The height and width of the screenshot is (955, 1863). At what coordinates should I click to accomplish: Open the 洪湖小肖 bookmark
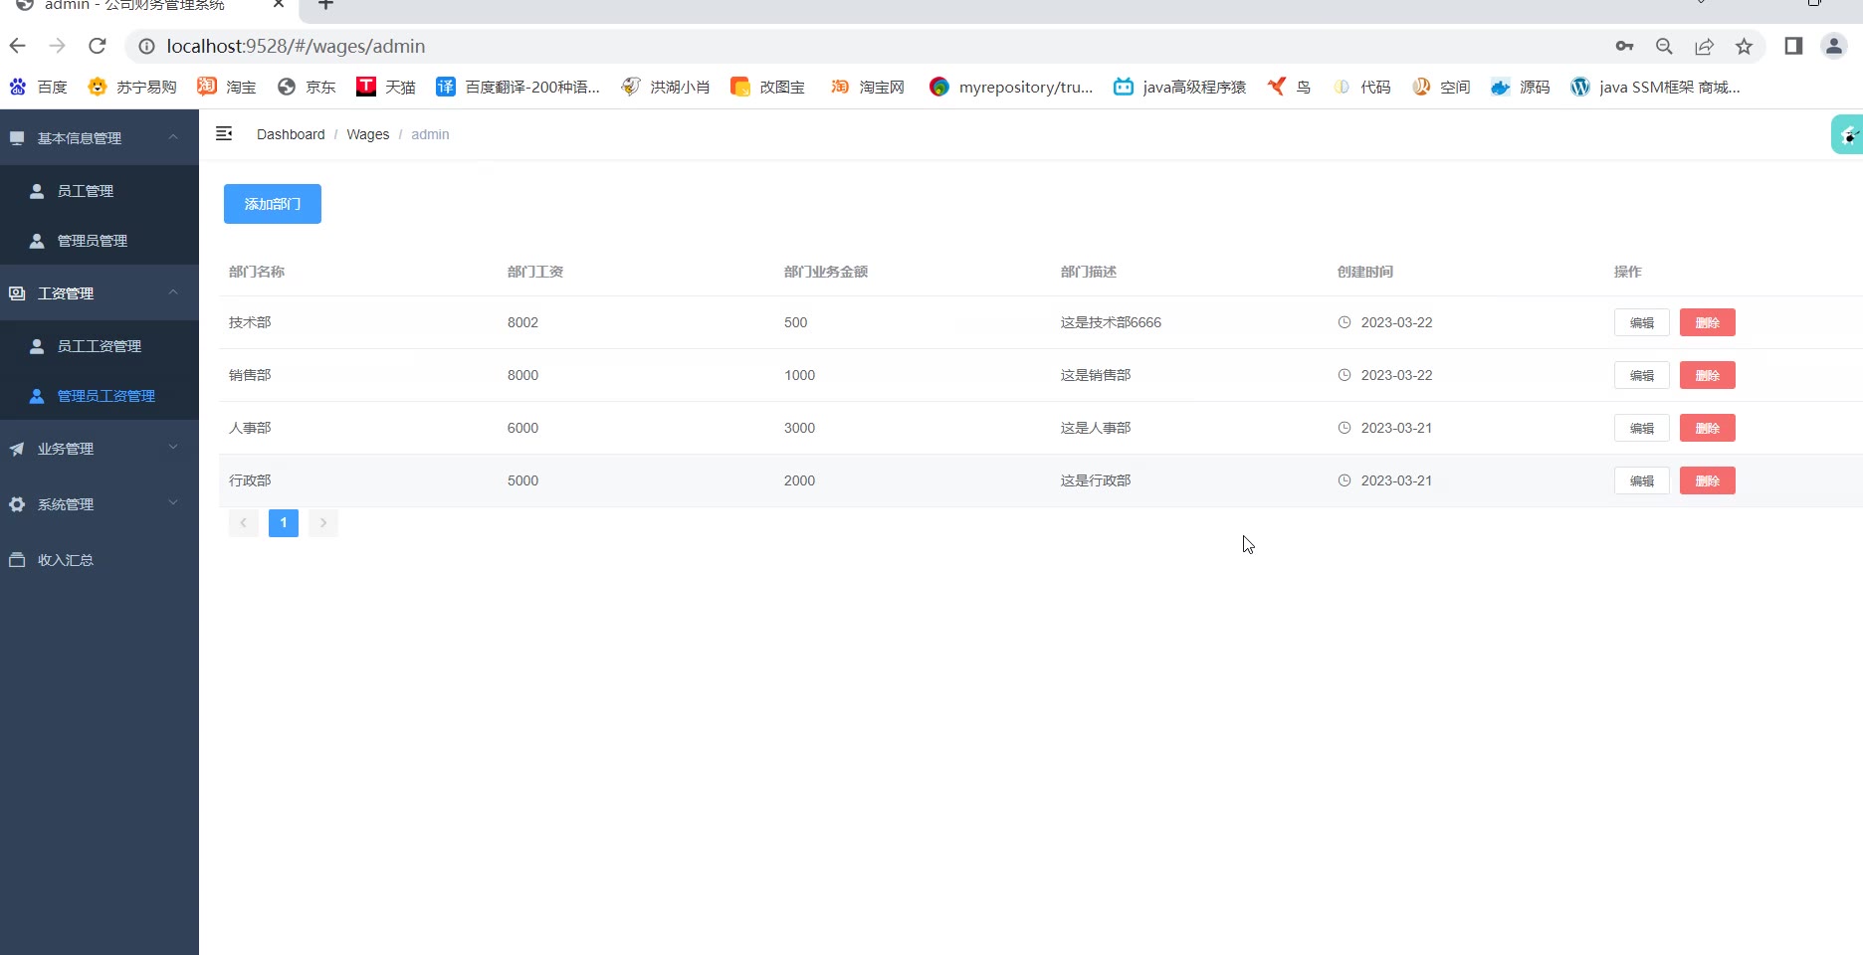pyautogui.click(x=666, y=87)
